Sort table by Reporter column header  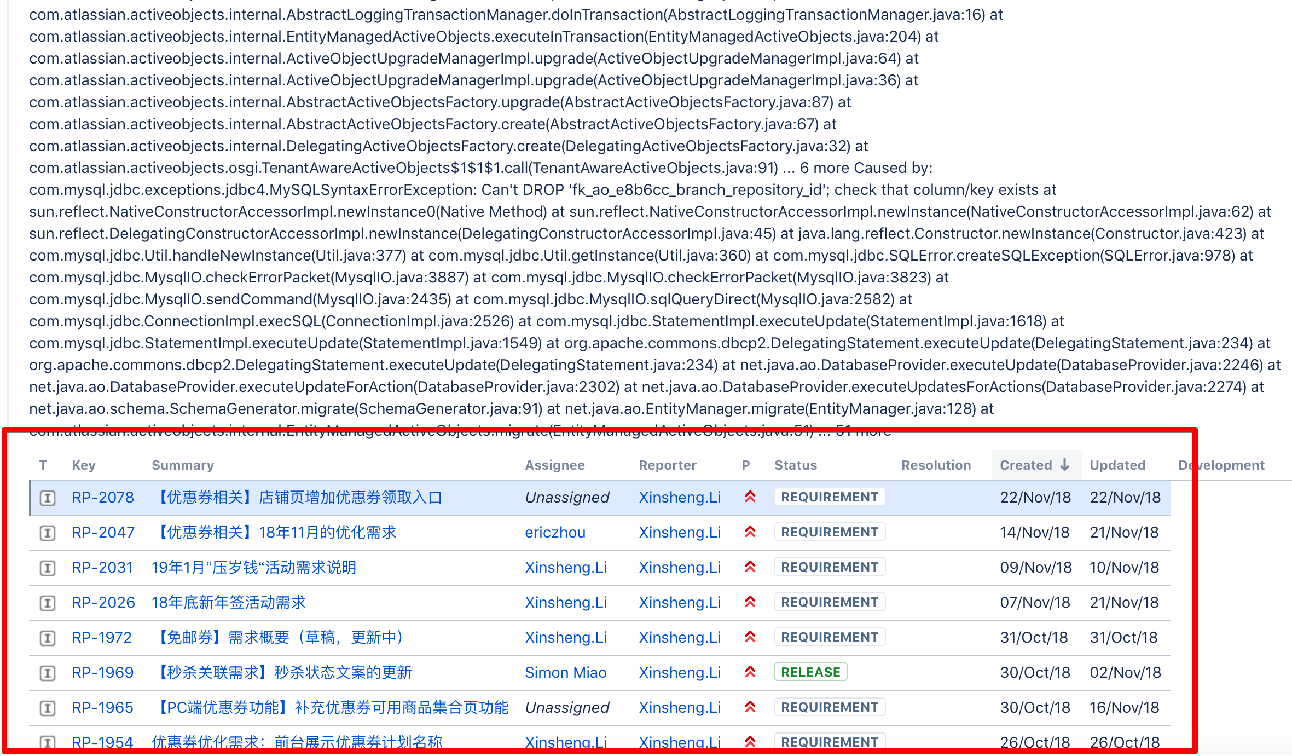coord(668,465)
